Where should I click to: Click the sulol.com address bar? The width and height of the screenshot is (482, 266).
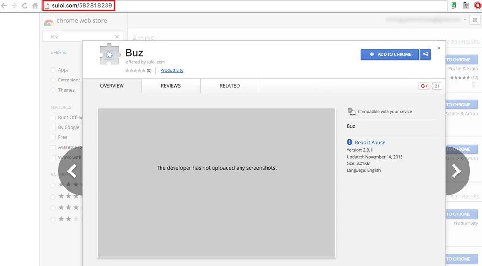(x=241, y=6)
